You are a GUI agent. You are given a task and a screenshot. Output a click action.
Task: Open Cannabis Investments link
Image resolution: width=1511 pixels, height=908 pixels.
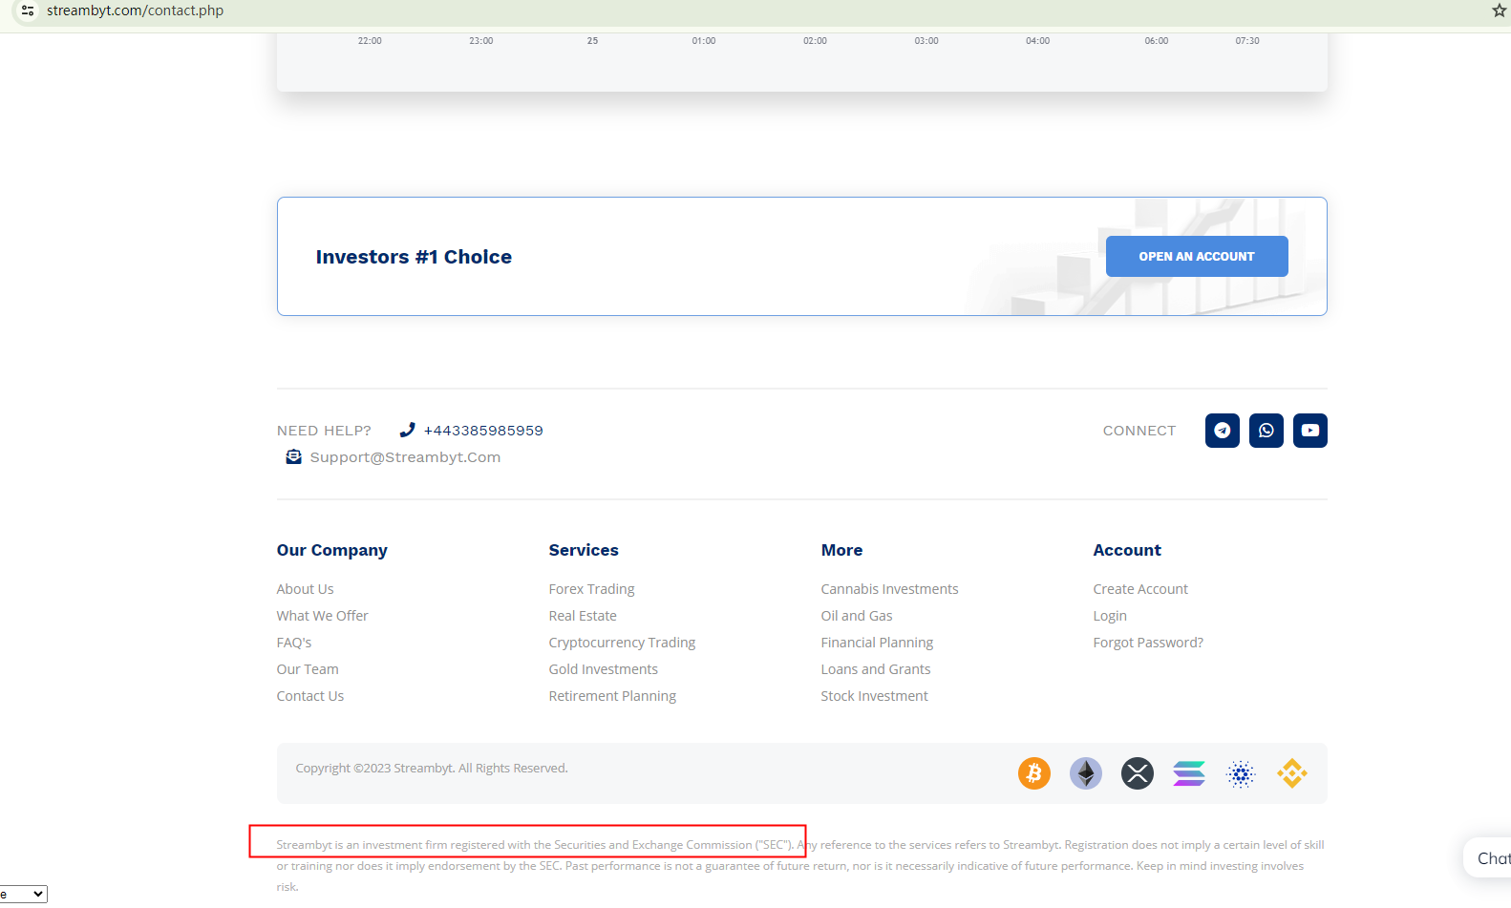(890, 589)
